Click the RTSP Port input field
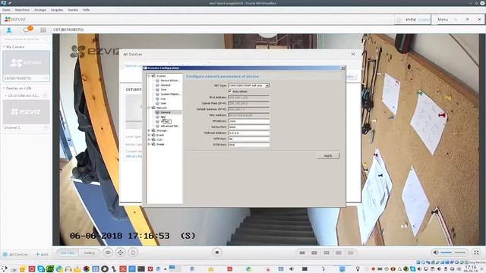Image resolution: width=486 pixels, height=273 pixels. pyautogui.click(x=248, y=145)
